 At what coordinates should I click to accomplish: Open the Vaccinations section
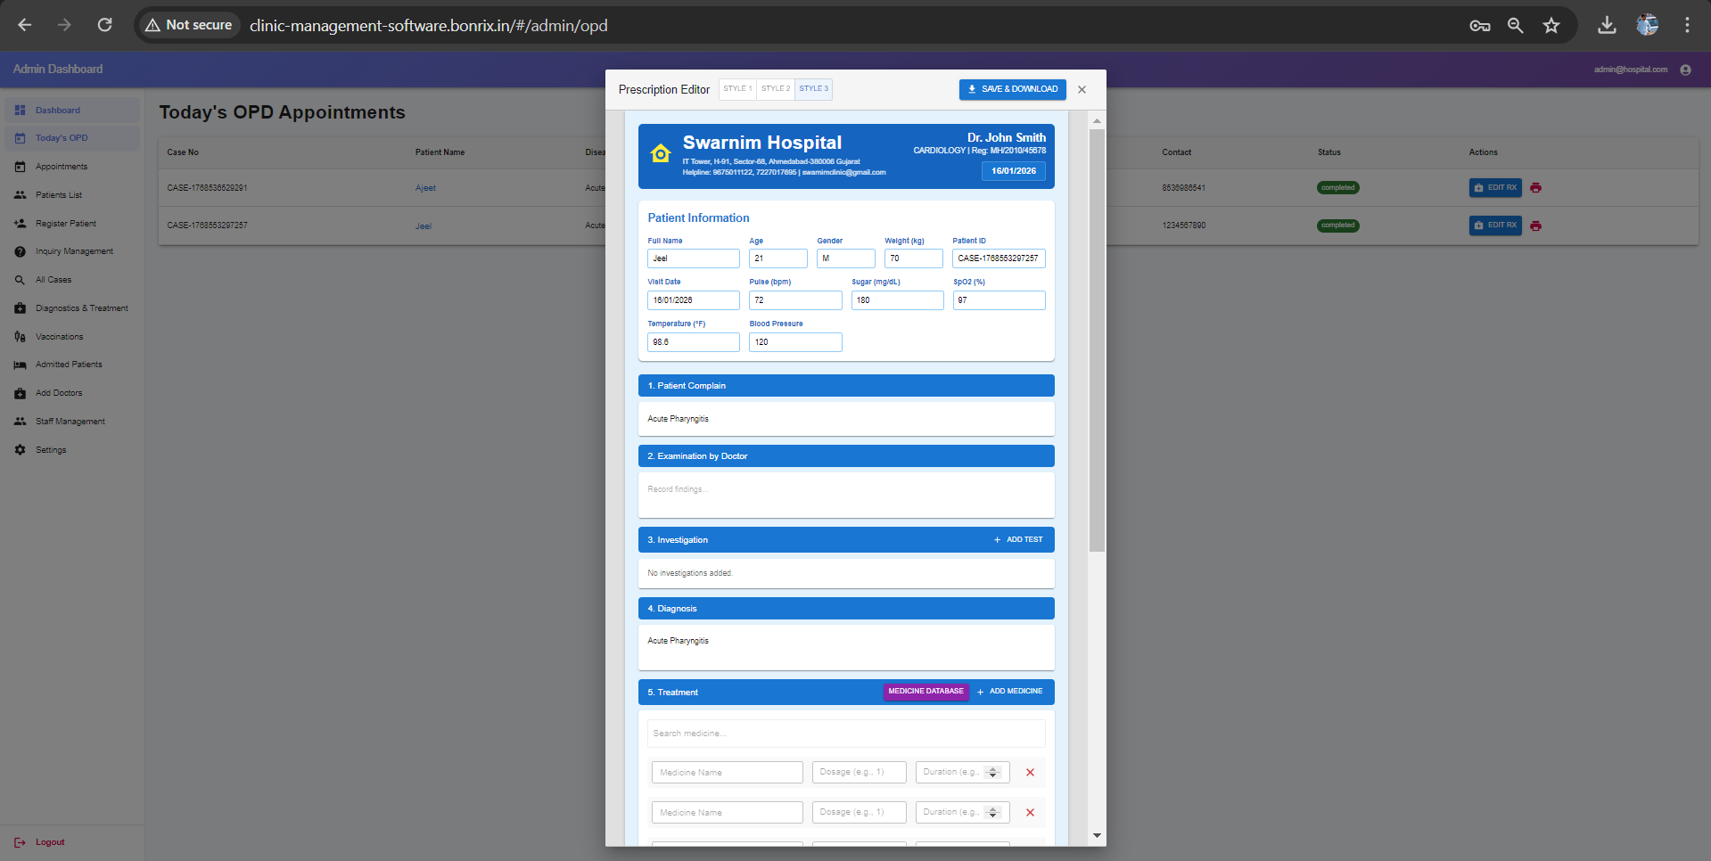(59, 336)
